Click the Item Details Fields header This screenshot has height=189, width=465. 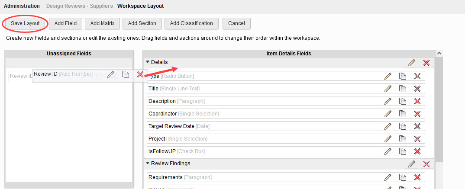289,54
